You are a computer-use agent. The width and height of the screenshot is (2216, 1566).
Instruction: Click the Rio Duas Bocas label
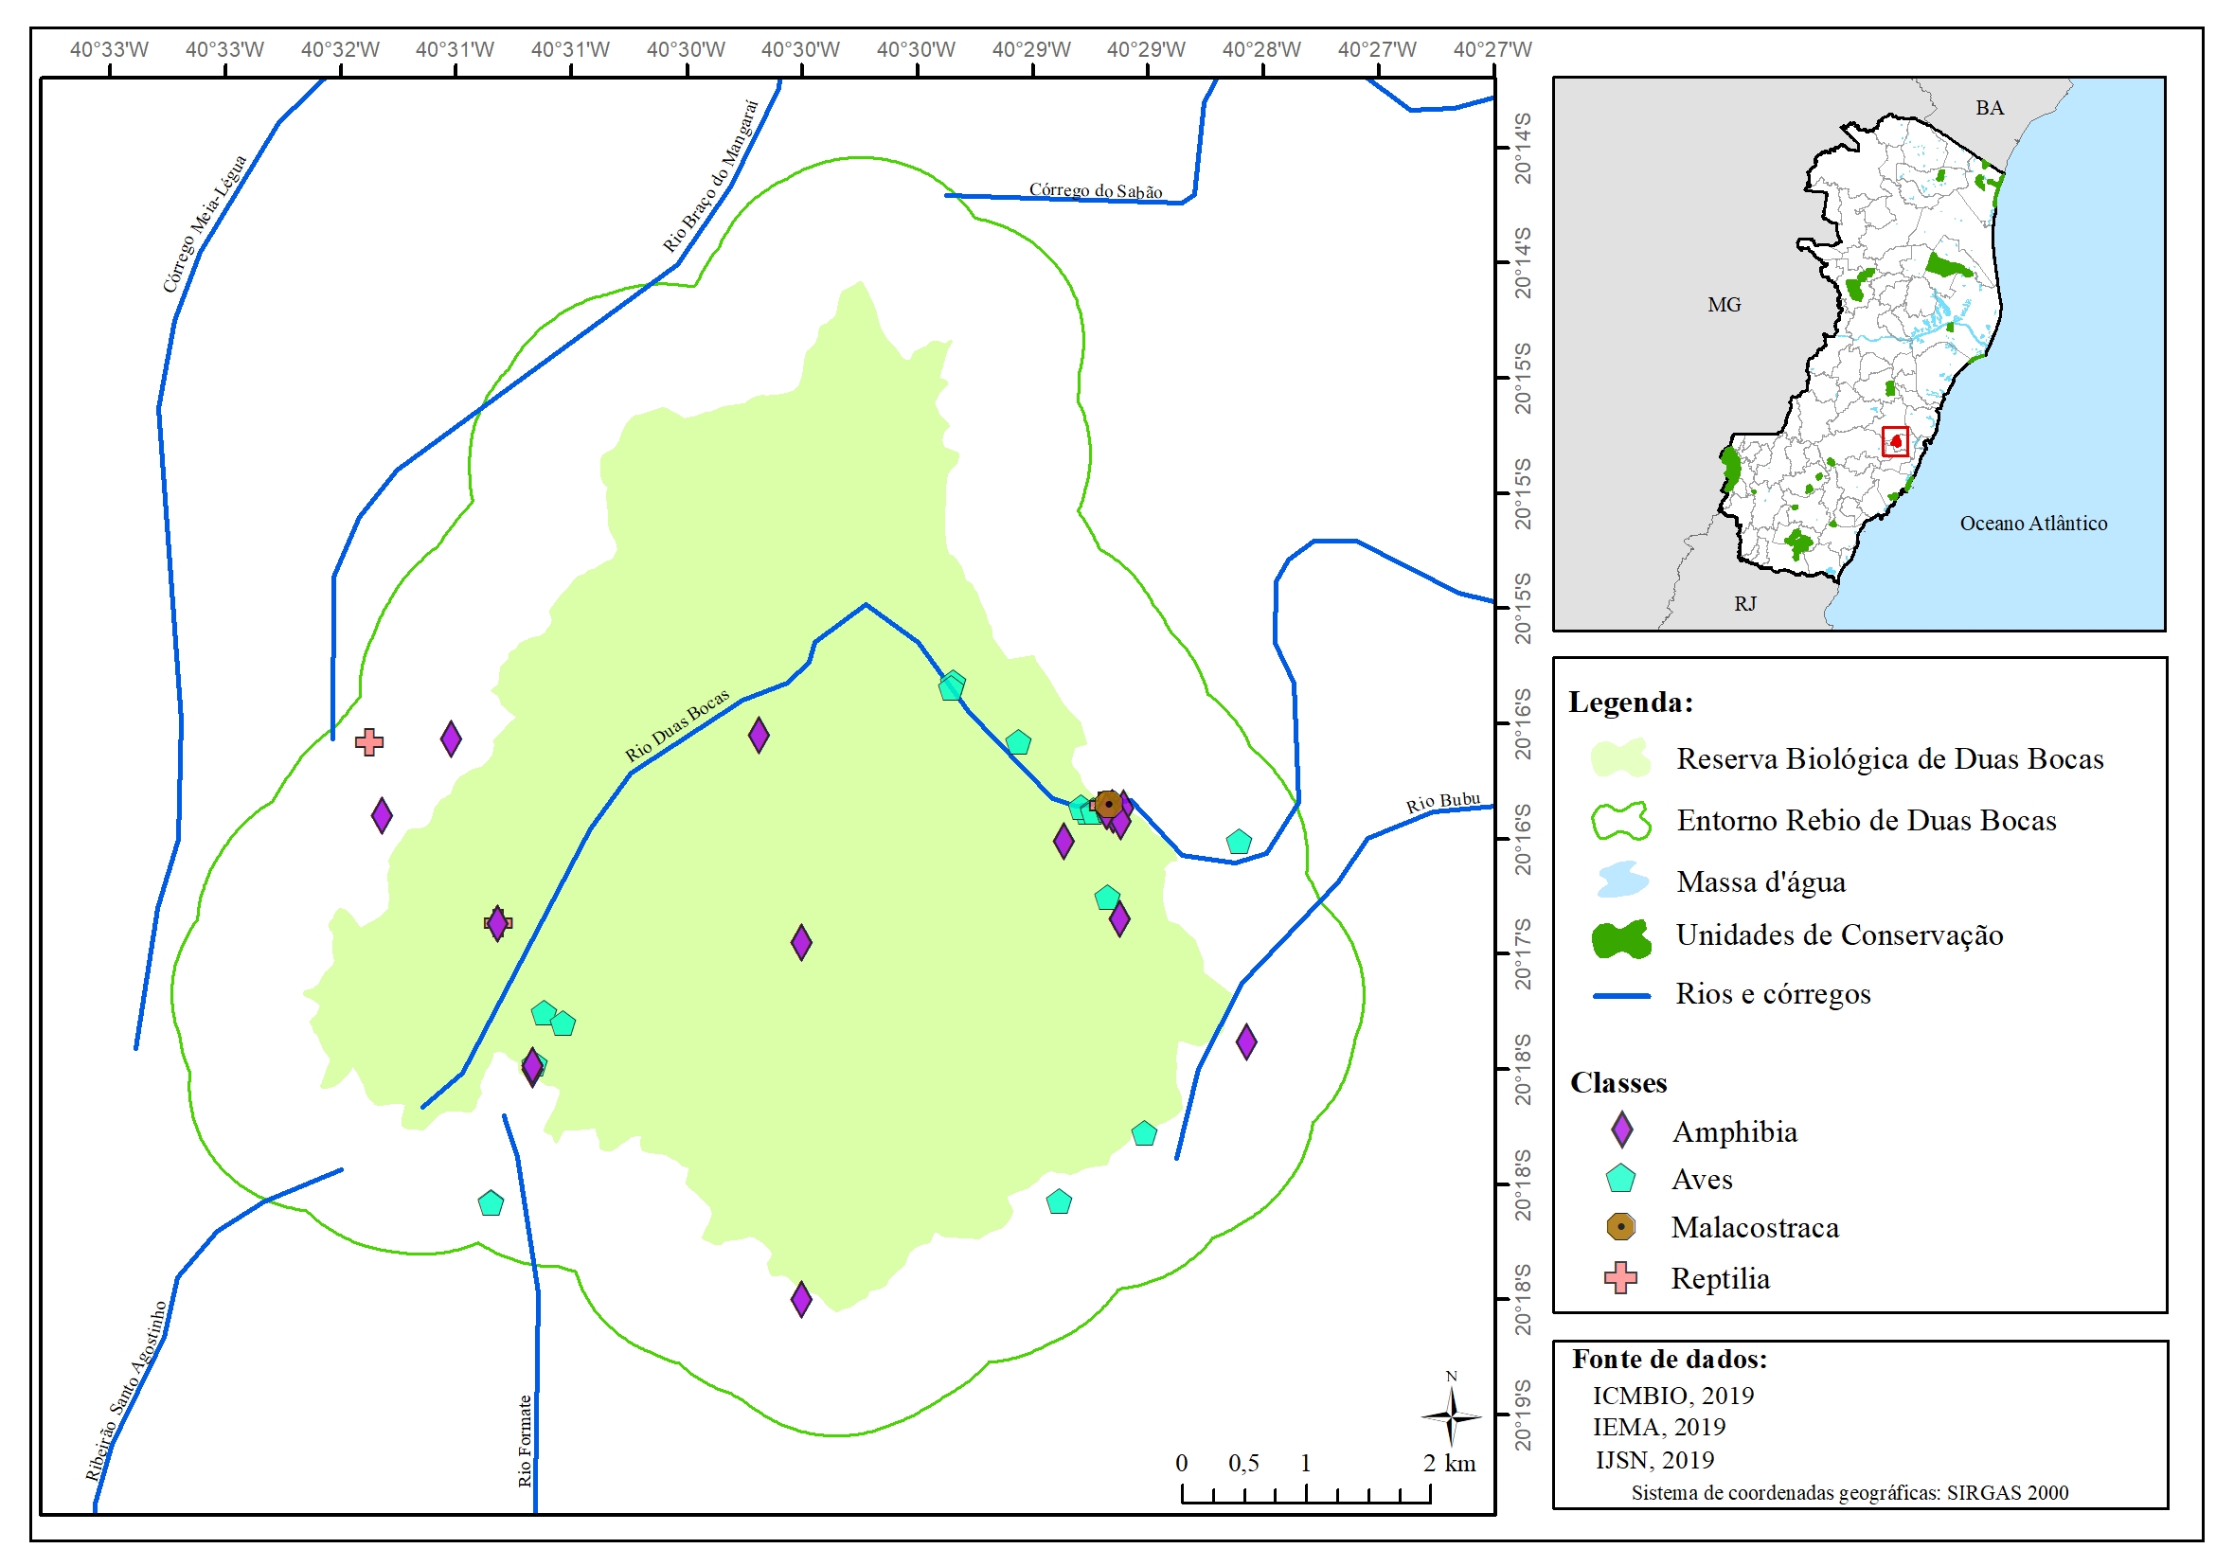point(676,725)
